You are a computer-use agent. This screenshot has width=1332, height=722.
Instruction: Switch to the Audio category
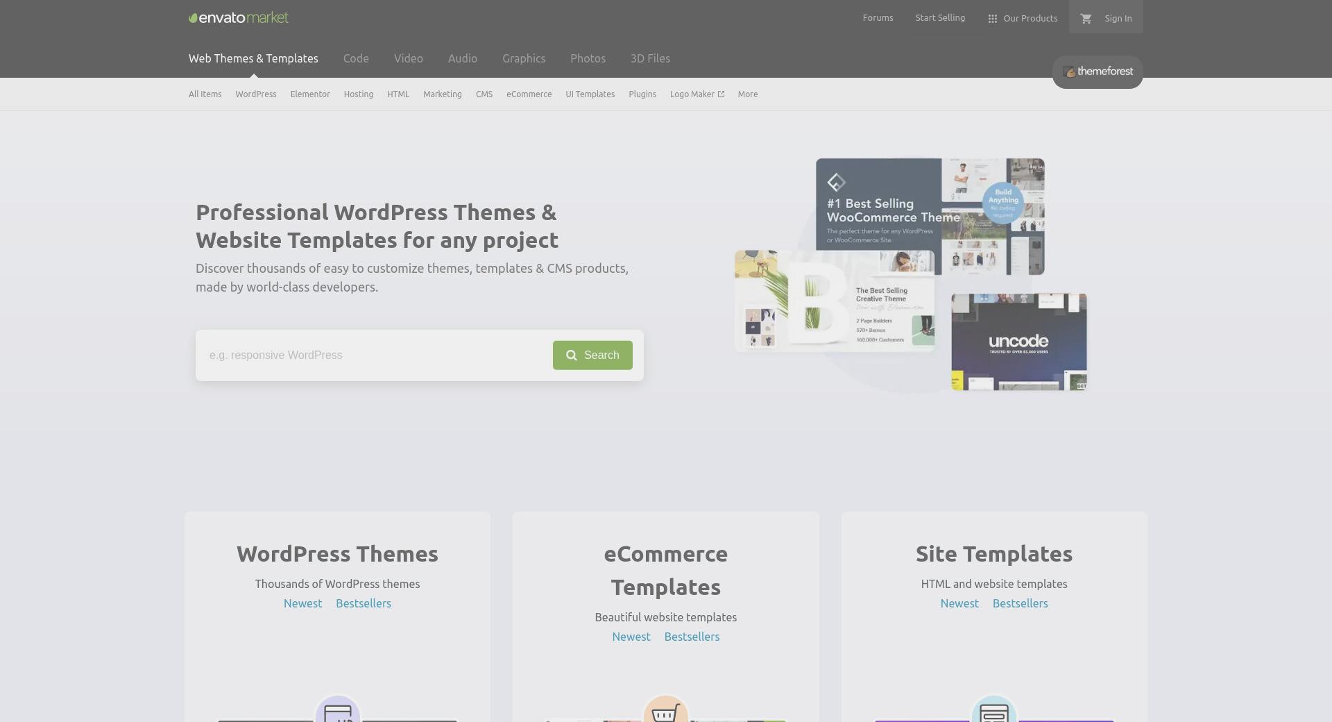[463, 58]
